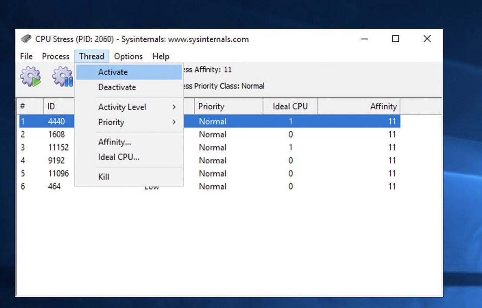Select thread row with ID 11096
The height and width of the screenshot is (308, 482).
(x=209, y=174)
